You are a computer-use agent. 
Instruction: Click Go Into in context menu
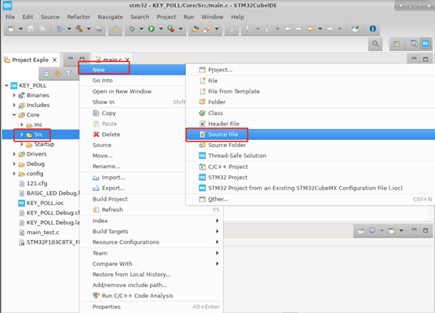point(133,80)
